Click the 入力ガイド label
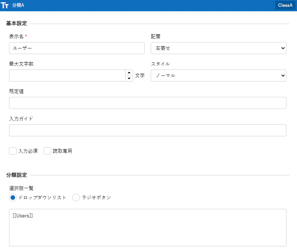 pyautogui.click(x=21, y=119)
